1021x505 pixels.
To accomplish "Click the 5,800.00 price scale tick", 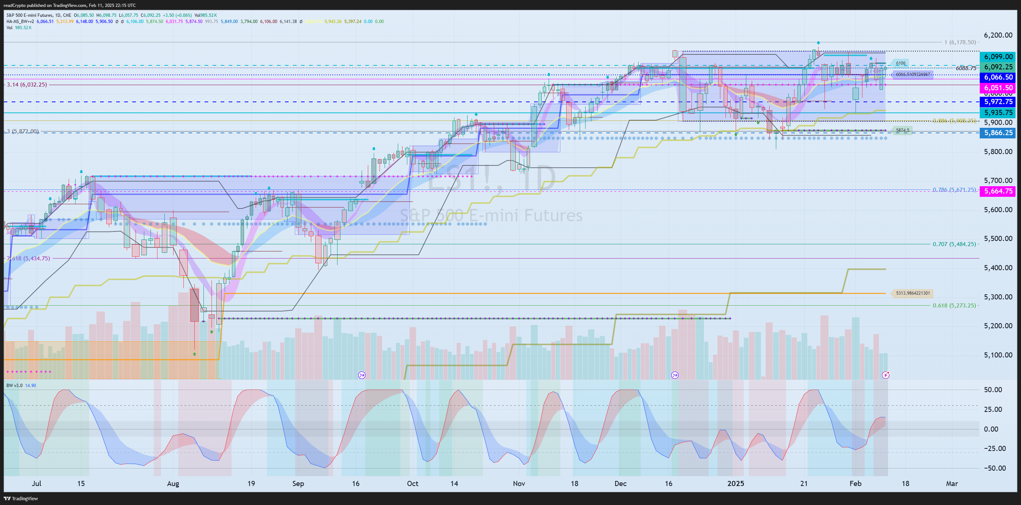I will pos(998,151).
